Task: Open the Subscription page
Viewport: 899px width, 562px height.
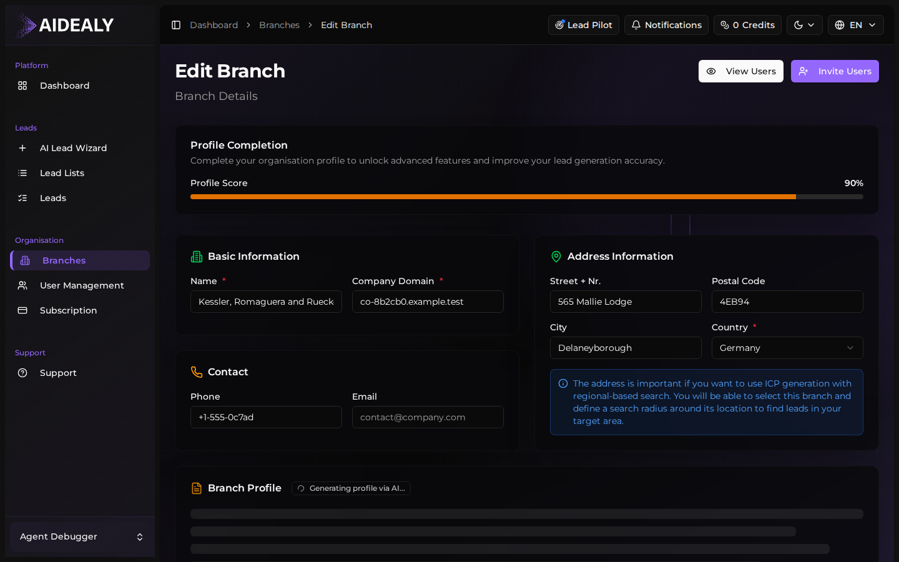Action: 80,310
